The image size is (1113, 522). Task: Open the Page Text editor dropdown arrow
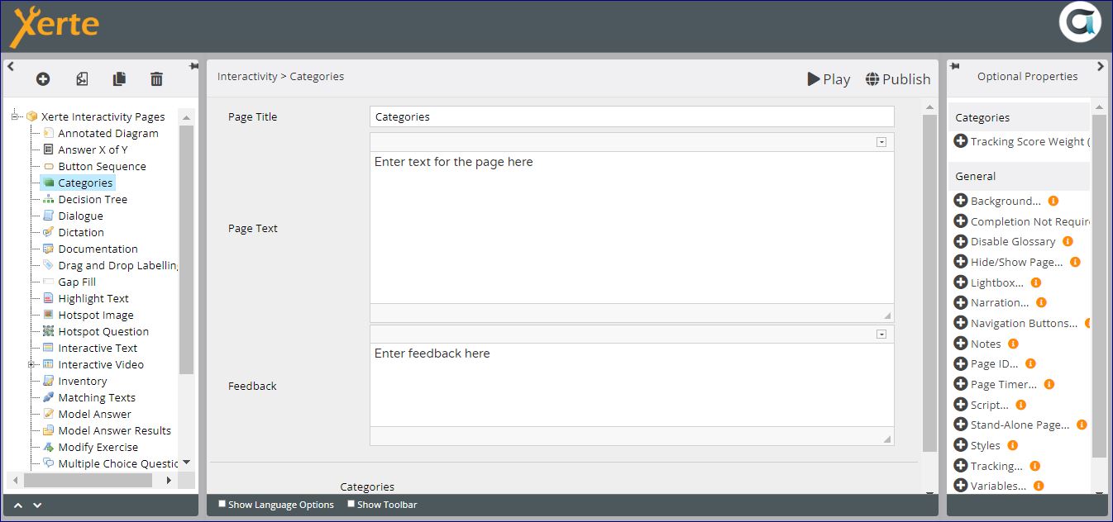[881, 142]
